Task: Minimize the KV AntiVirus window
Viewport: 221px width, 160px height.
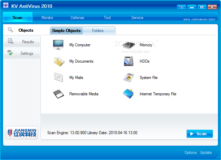Action: (x=191, y=7)
